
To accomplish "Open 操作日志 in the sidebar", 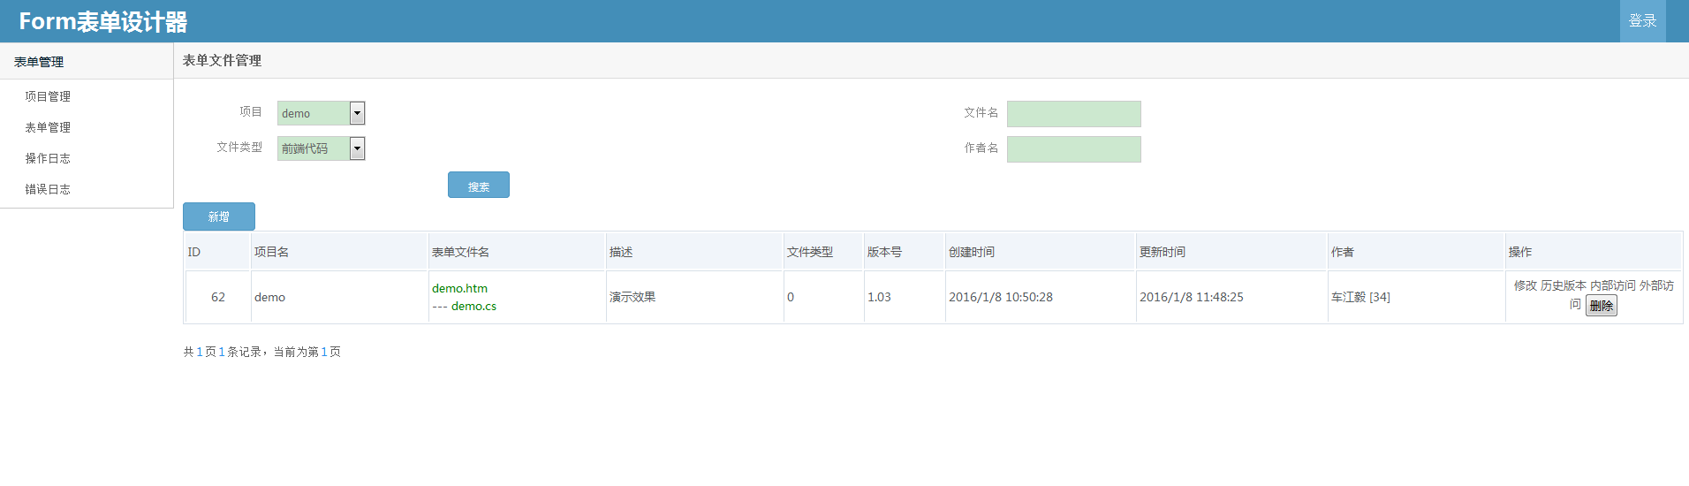I will 48,158.
